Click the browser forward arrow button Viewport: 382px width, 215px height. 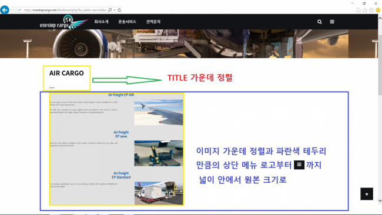click(13, 10)
